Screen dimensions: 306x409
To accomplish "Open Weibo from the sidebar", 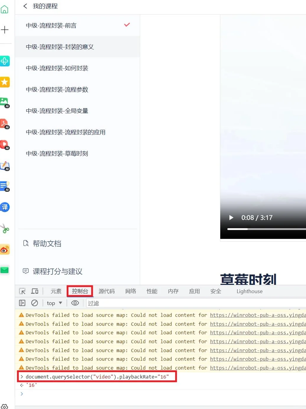I will point(5,249).
